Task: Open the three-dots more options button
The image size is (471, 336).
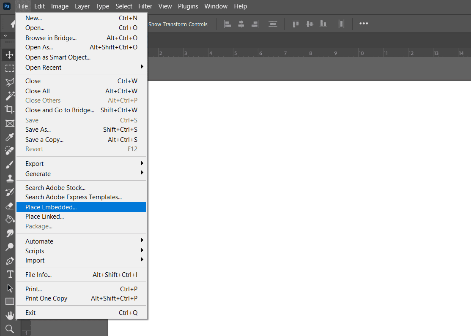Action: [364, 23]
